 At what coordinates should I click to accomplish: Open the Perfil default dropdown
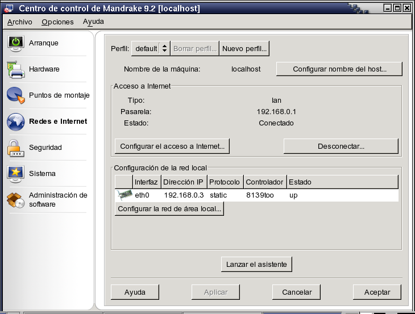click(x=151, y=49)
